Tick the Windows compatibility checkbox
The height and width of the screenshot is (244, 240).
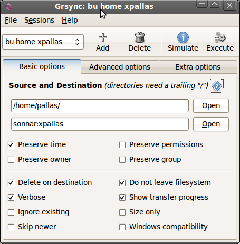tap(122, 227)
